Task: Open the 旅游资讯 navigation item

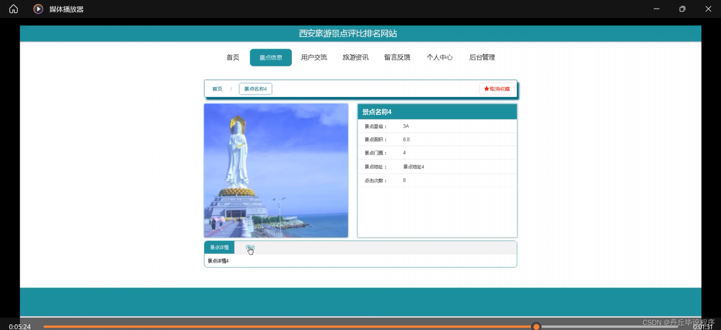Action: click(x=355, y=57)
